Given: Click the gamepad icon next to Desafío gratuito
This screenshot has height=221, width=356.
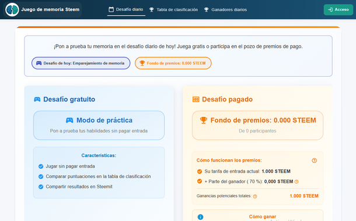Looking at the screenshot, I should pos(37,99).
